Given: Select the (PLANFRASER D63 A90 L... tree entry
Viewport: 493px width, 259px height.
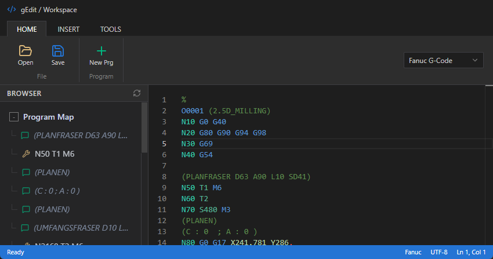Looking at the screenshot, I should pos(81,135).
